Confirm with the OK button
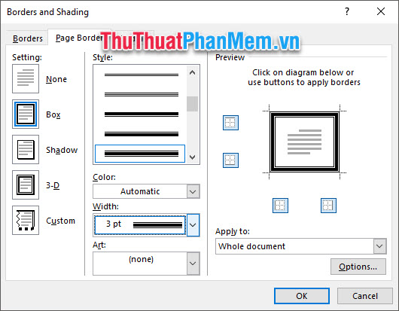The width and height of the screenshot is (399, 311). 302,296
